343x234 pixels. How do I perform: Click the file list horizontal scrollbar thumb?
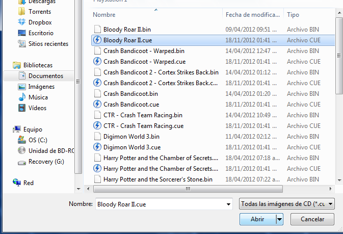click(x=188, y=189)
